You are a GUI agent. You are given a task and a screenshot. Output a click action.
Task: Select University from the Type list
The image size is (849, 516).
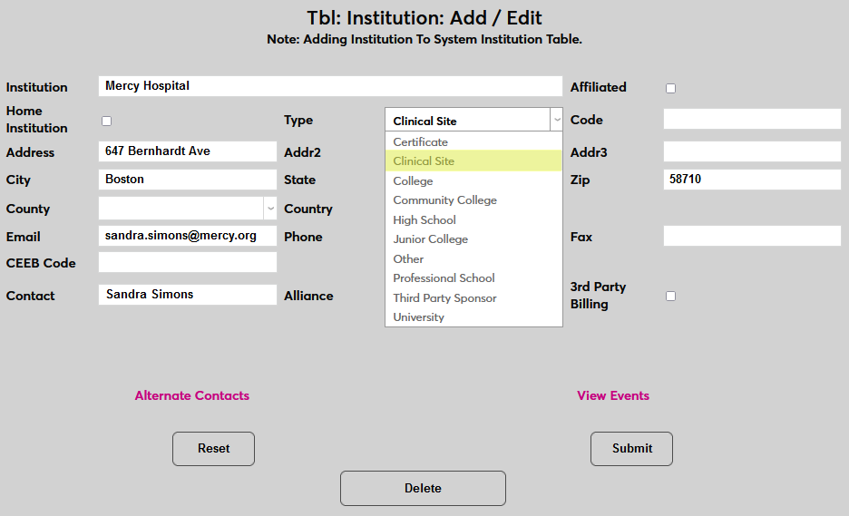click(419, 317)
